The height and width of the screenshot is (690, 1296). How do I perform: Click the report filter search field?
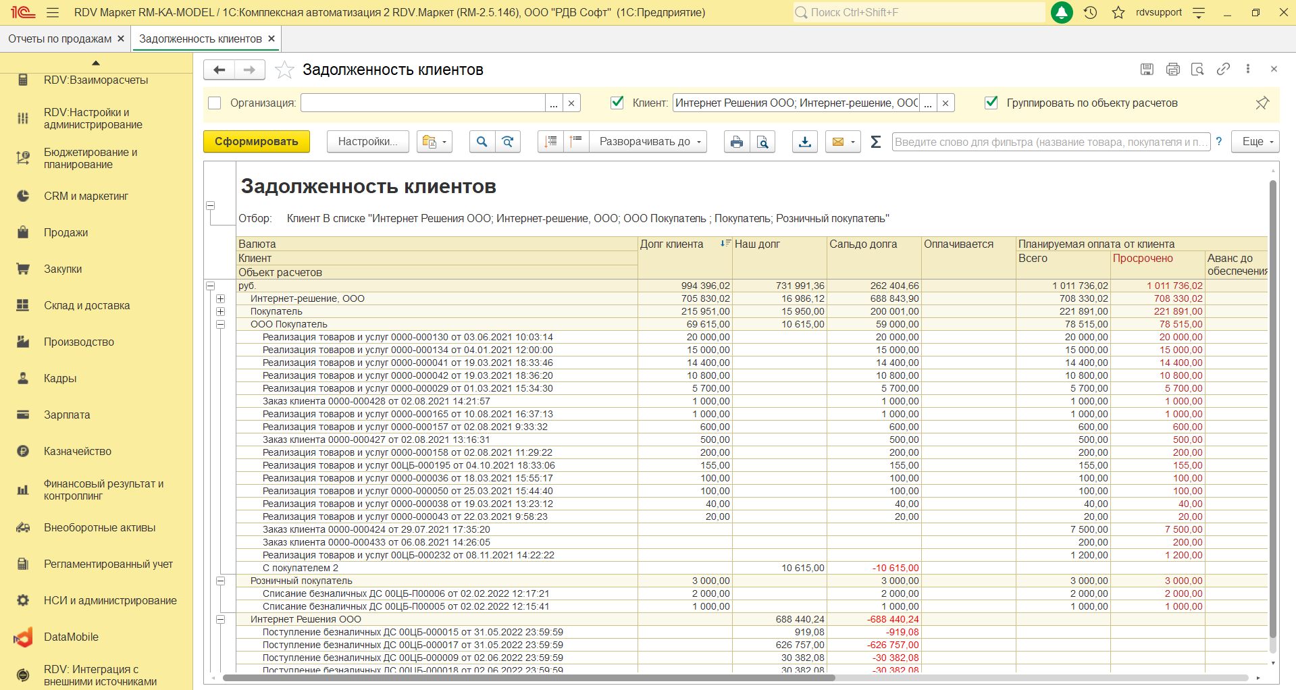coord(1049,142)
